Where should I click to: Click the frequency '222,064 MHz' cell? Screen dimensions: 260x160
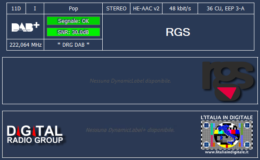click(26, 45)
